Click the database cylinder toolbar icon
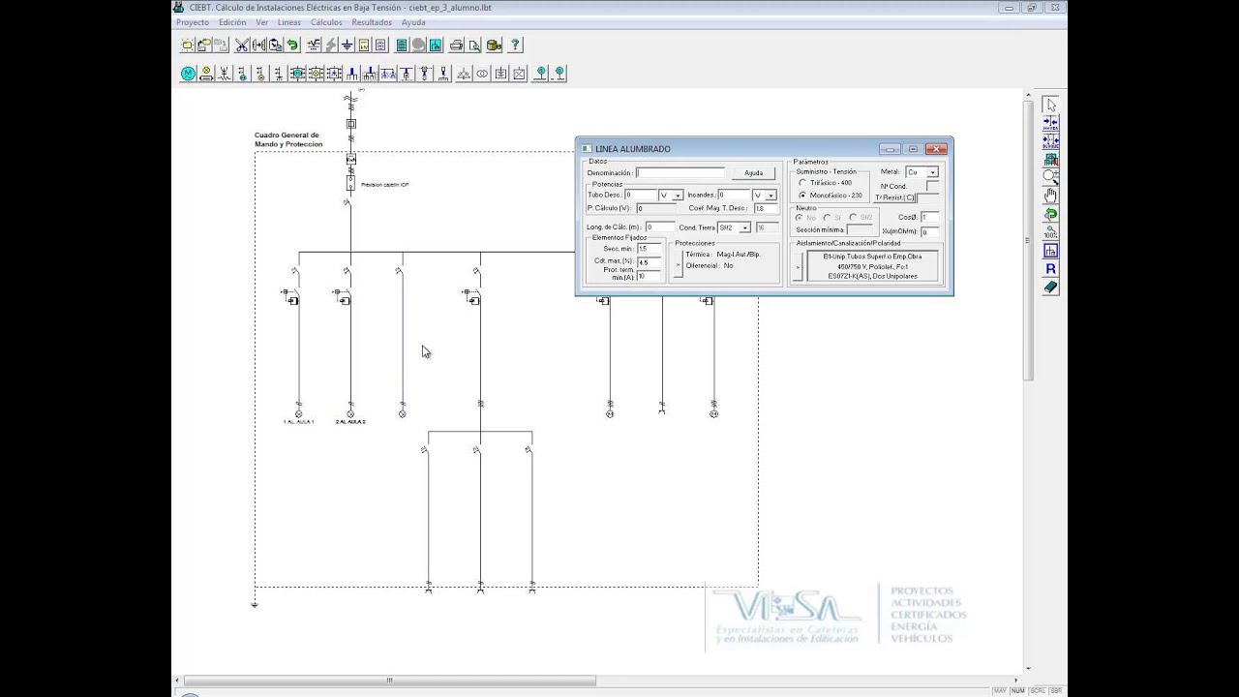1239x697 pixels. pos(494,45)
